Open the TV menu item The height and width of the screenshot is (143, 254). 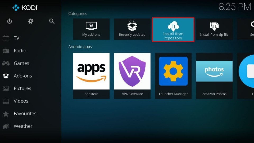[x=16, y=38]
